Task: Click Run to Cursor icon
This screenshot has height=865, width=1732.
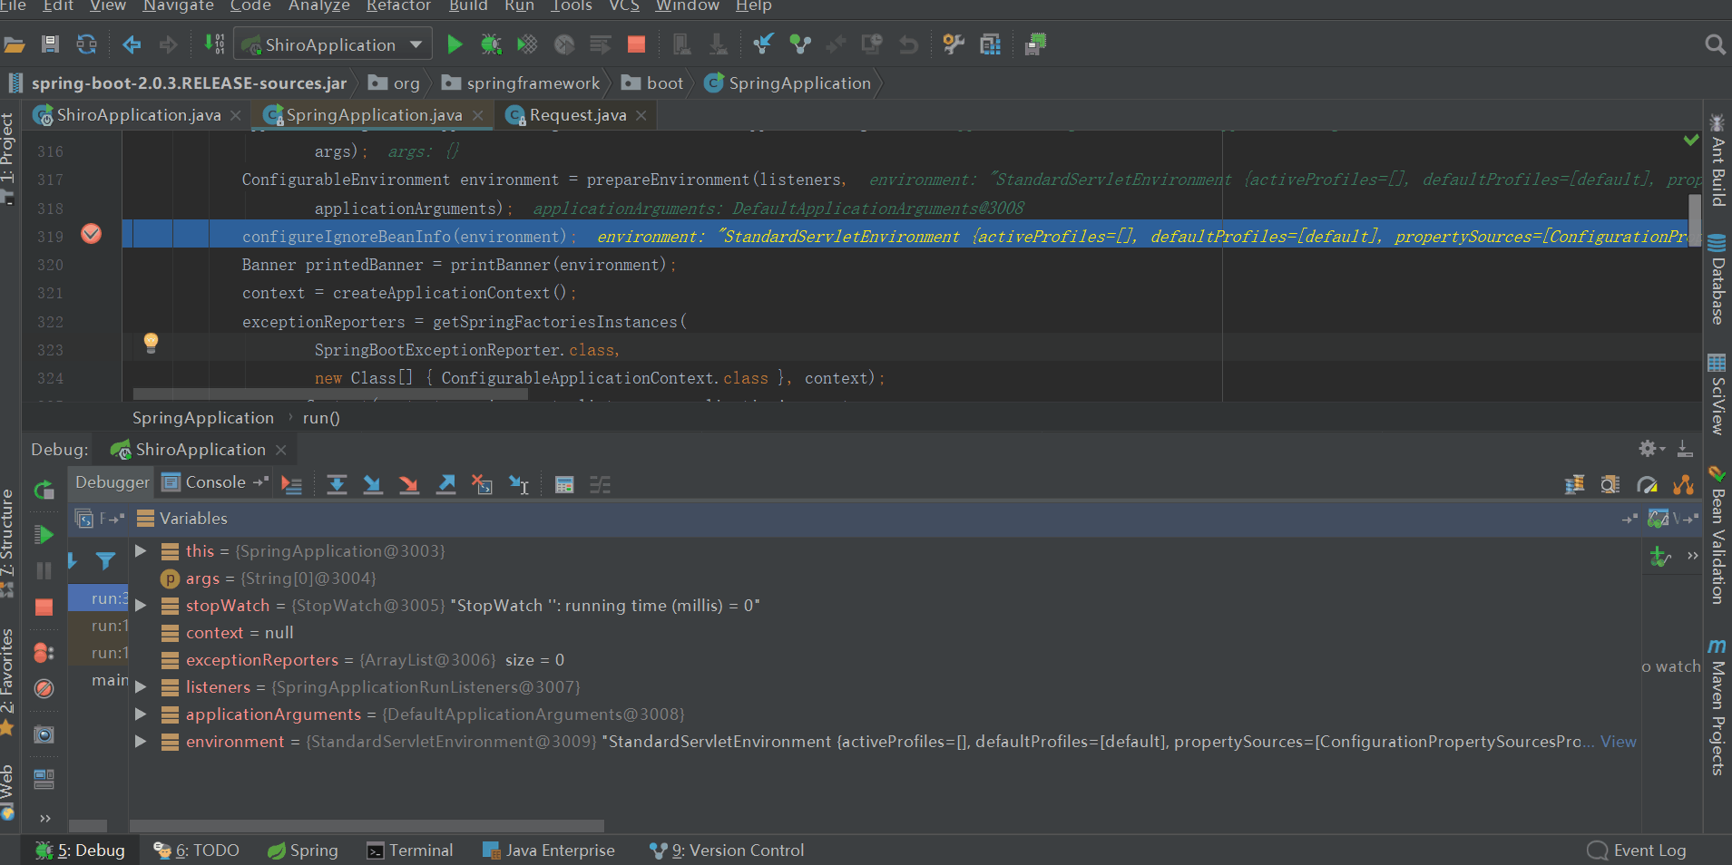Action: (518, 484)
